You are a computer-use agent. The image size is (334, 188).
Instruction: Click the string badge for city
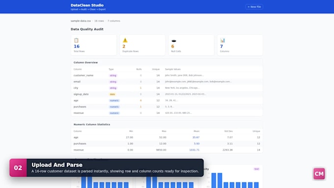[113, 88]
